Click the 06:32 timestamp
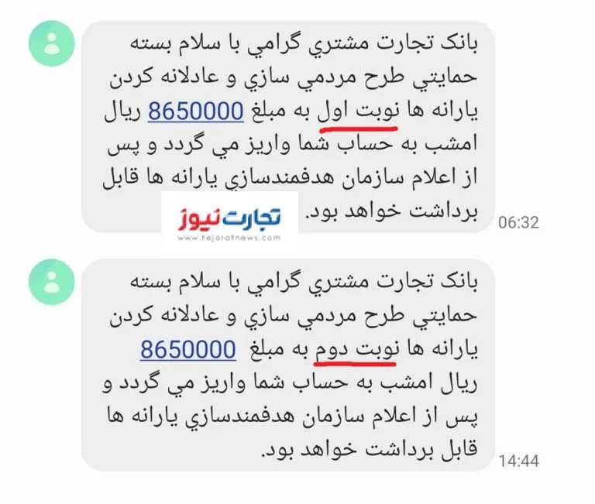The width and height of the screenshot is (595, 504). pyautogui.click(x=518, y=223)
